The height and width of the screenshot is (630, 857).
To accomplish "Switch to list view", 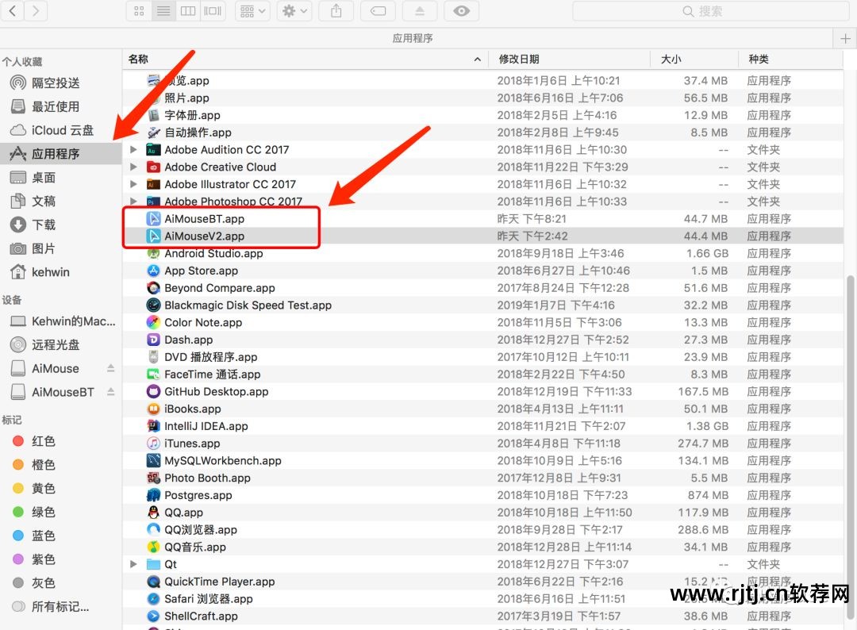I will tap(163, 11).
